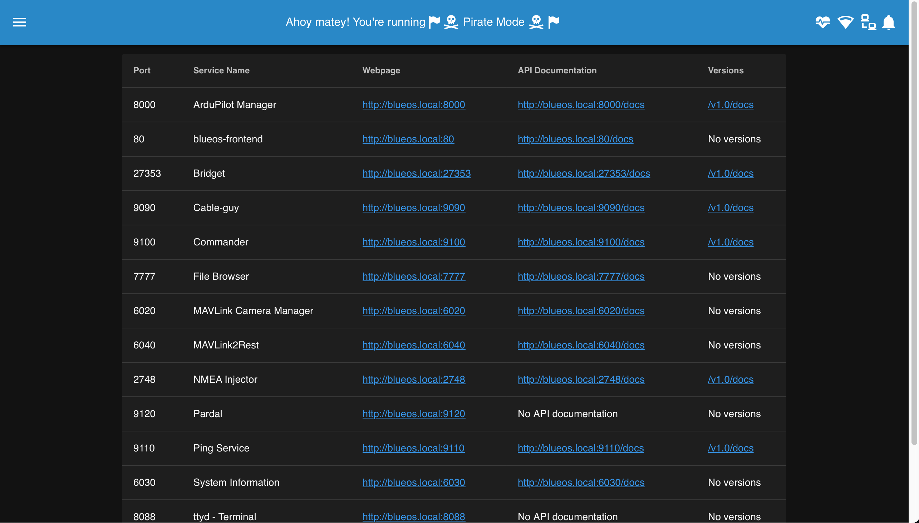Click the Webpage column header
The image size is (919, 523).
pos(381,70)
